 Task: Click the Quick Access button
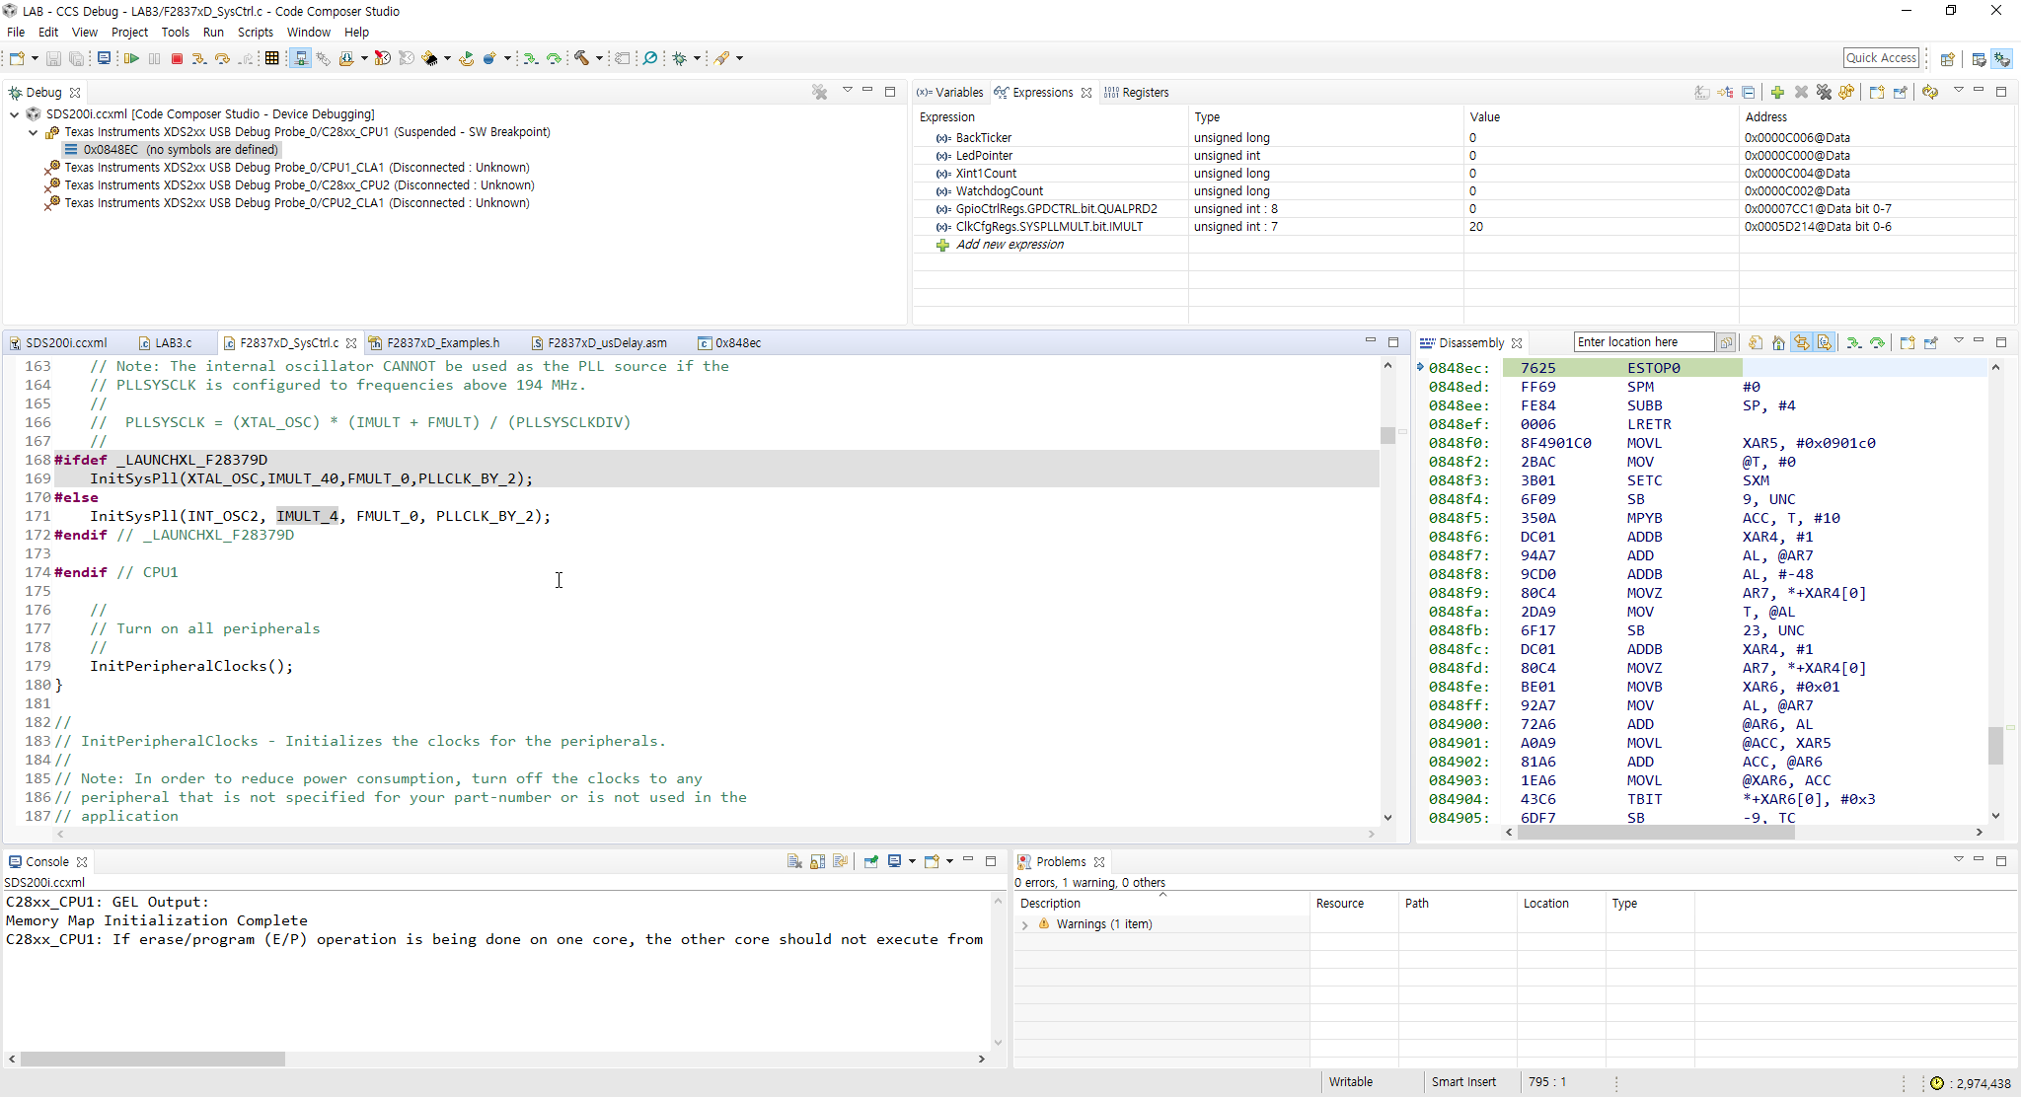coord(1881,58)
